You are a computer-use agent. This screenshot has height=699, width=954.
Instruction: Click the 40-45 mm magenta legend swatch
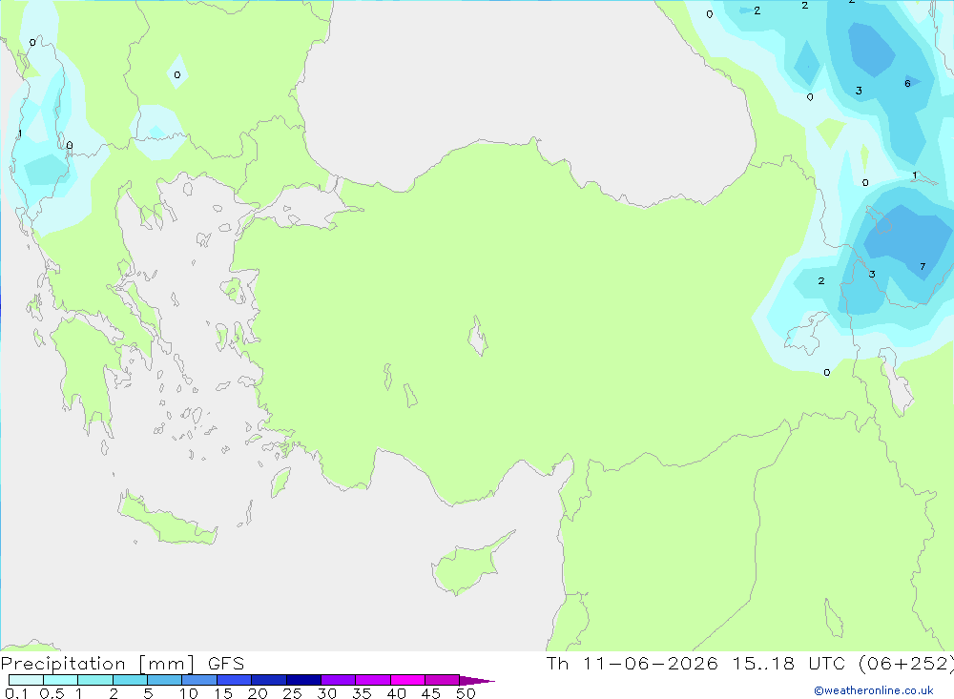(x=407, y=680)
